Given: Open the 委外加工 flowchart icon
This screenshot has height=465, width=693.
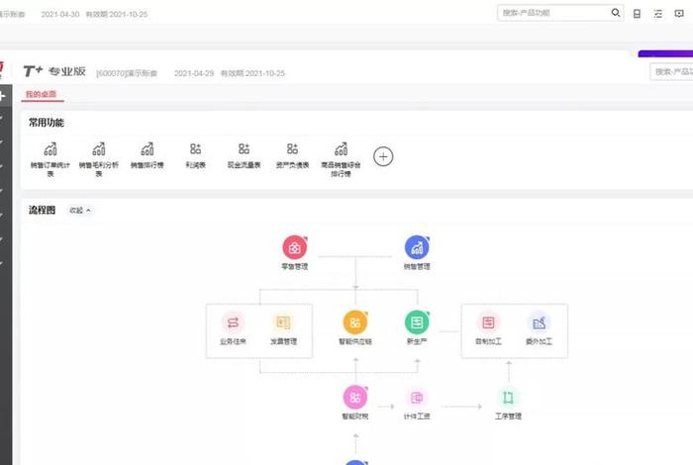Looking at the screenshot, I should (x=539, y=323).
